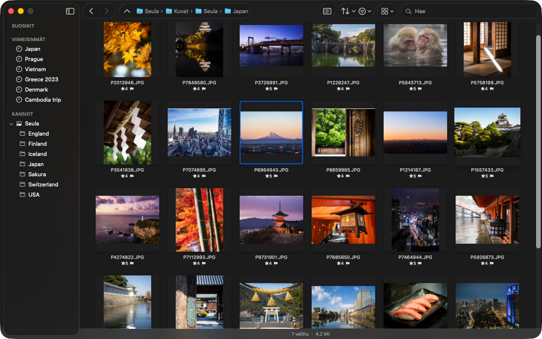Open the Iceland folder

tap(37, 154)
